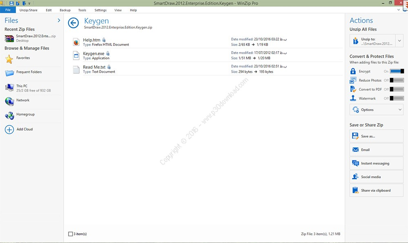Viewport: 408px width, 243px height.
Task: Select the Read Me.txt file name
Action: pos(94,67)
